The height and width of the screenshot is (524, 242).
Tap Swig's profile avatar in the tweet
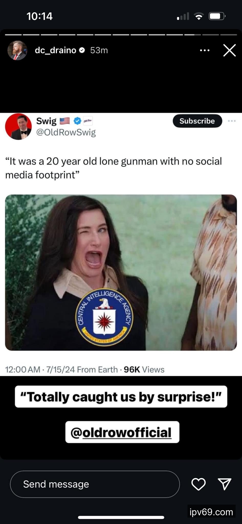click(18, 127)
